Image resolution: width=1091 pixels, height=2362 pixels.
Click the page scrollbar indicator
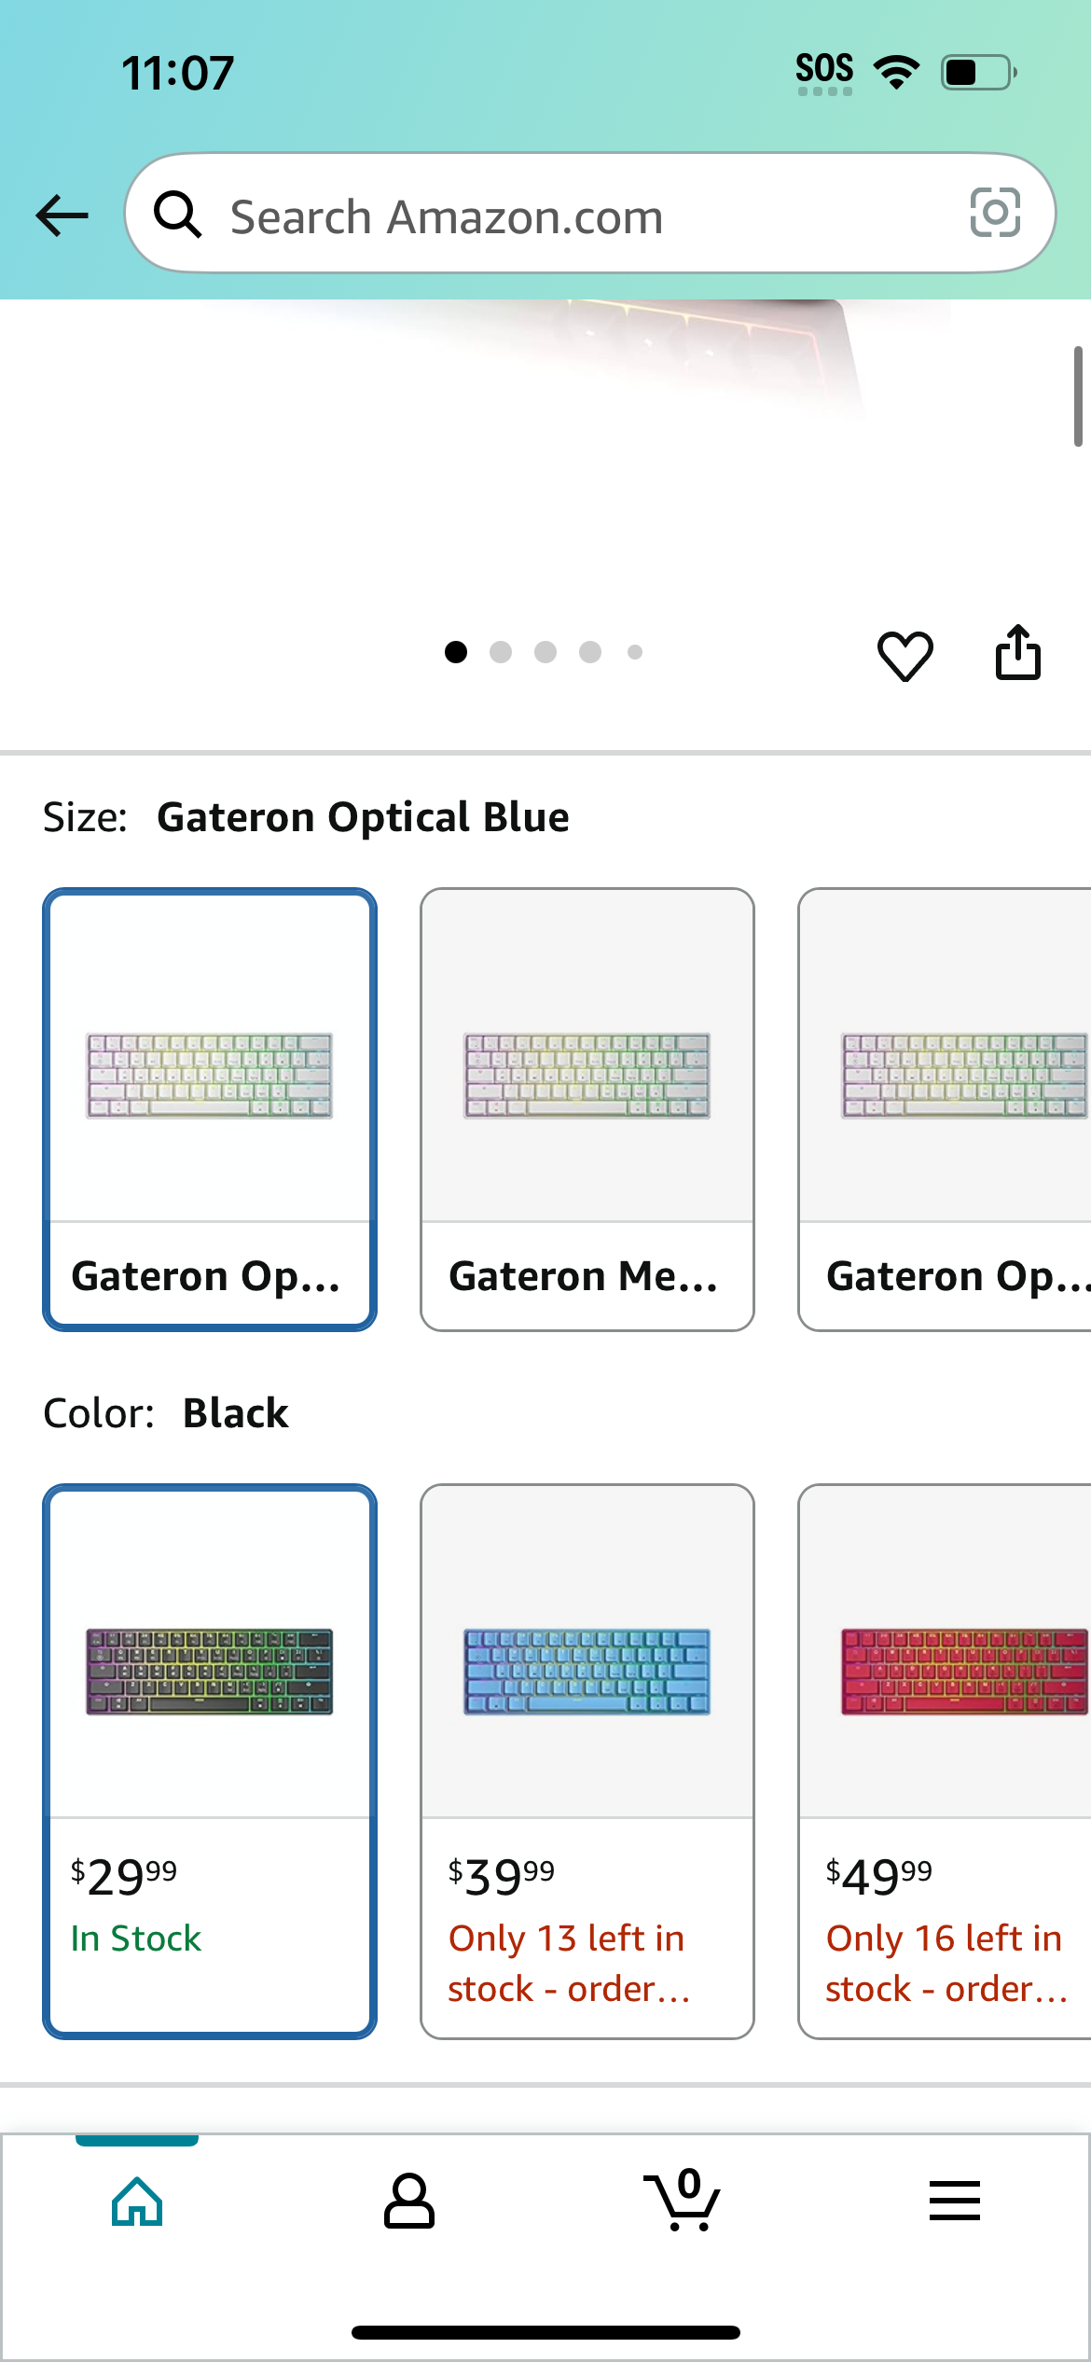[1078, 396]
